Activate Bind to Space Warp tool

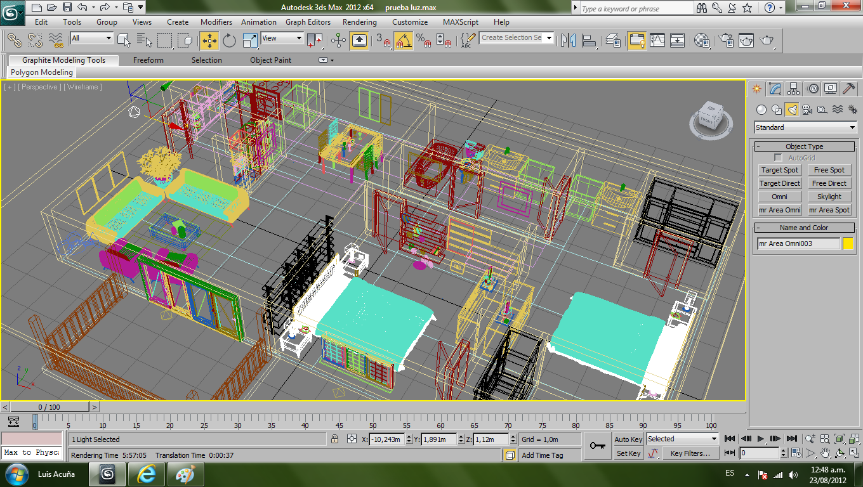tap(56, 41)
